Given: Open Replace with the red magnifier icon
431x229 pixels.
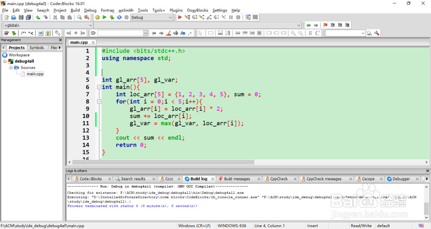Looking at the screenshot, I should 87,17.
